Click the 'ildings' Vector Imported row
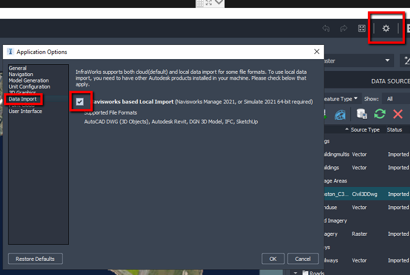The width and height of the screenshot is (410, 275). [x=367, y=168]
